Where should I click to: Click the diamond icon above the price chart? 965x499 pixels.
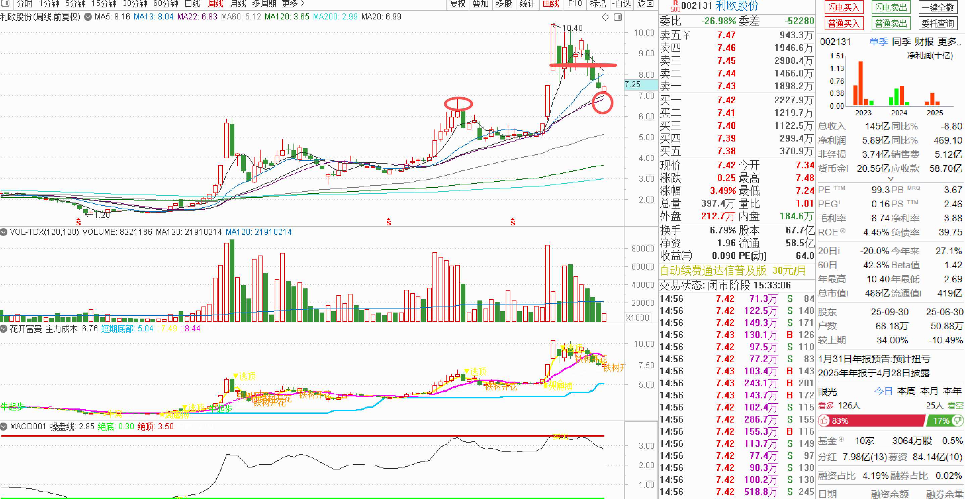[605, 17]
